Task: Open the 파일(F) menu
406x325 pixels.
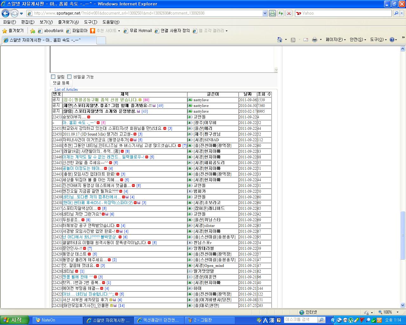Action: click(x=10, y=22)
